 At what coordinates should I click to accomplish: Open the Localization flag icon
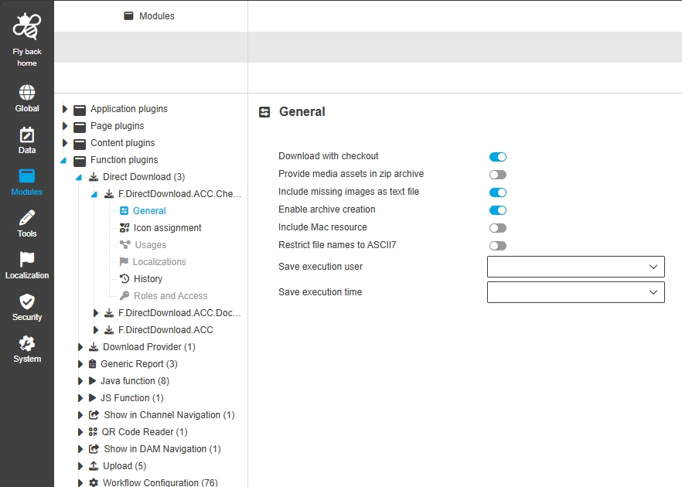click(x=27, y=260)
